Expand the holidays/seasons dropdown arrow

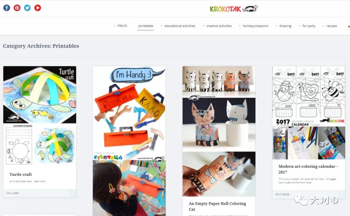[x=239, y=26]
